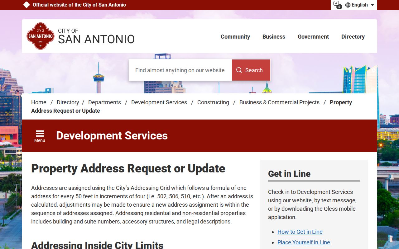399x249 pixels.
Task: Open Development Services breadcrumb link
Action: [159, 102]
